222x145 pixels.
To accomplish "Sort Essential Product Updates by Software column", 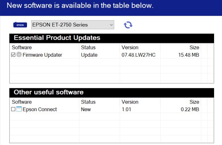I will click(22, 47).
